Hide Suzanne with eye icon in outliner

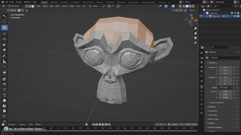(x=235, y=16)
